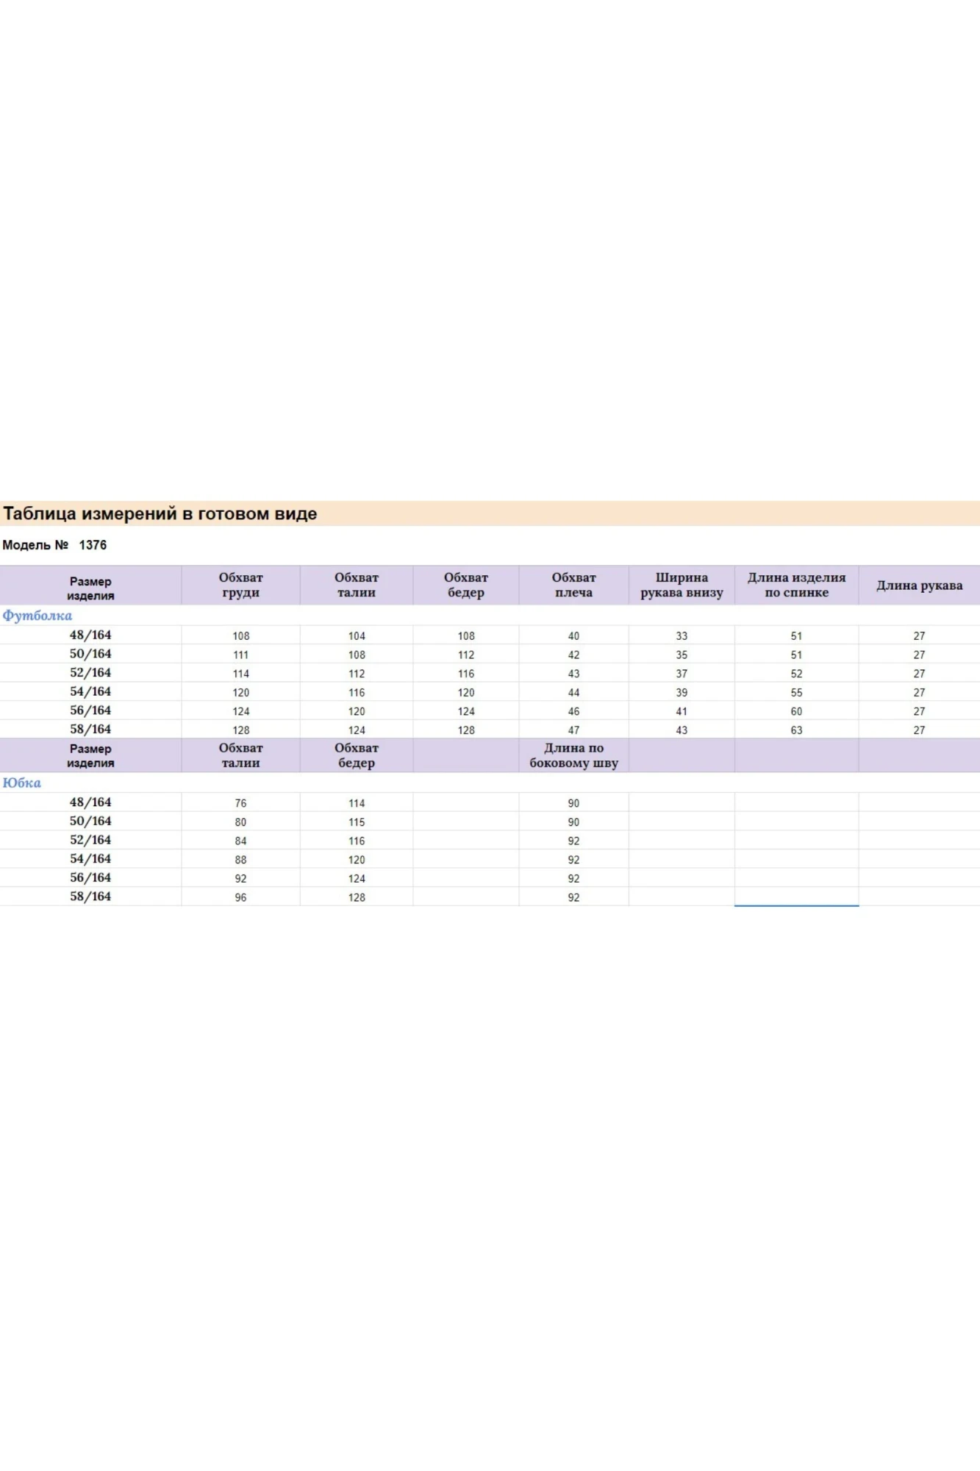Viewport: 980px width, 1471px height.
Task: Select the 'Длина изделия по спинке' header
Action: pyautogui.click(x=796, y=585)
